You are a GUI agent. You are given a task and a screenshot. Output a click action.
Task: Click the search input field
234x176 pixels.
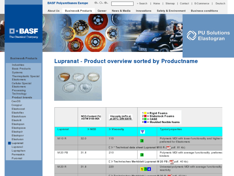click(122, 4)
